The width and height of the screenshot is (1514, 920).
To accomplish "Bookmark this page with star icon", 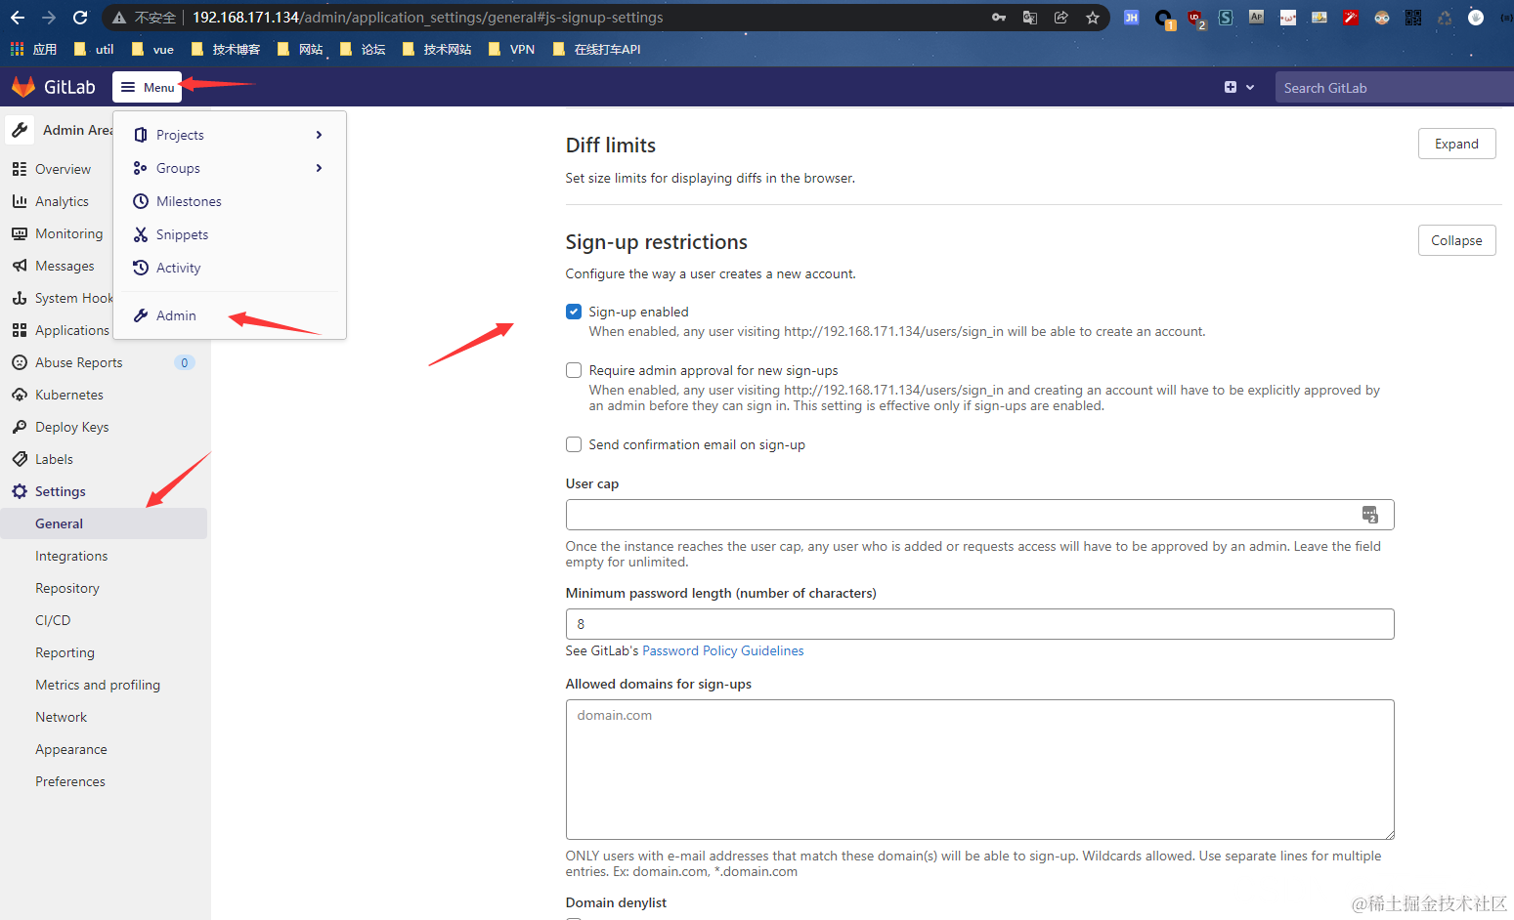I will coord(1093,18).
